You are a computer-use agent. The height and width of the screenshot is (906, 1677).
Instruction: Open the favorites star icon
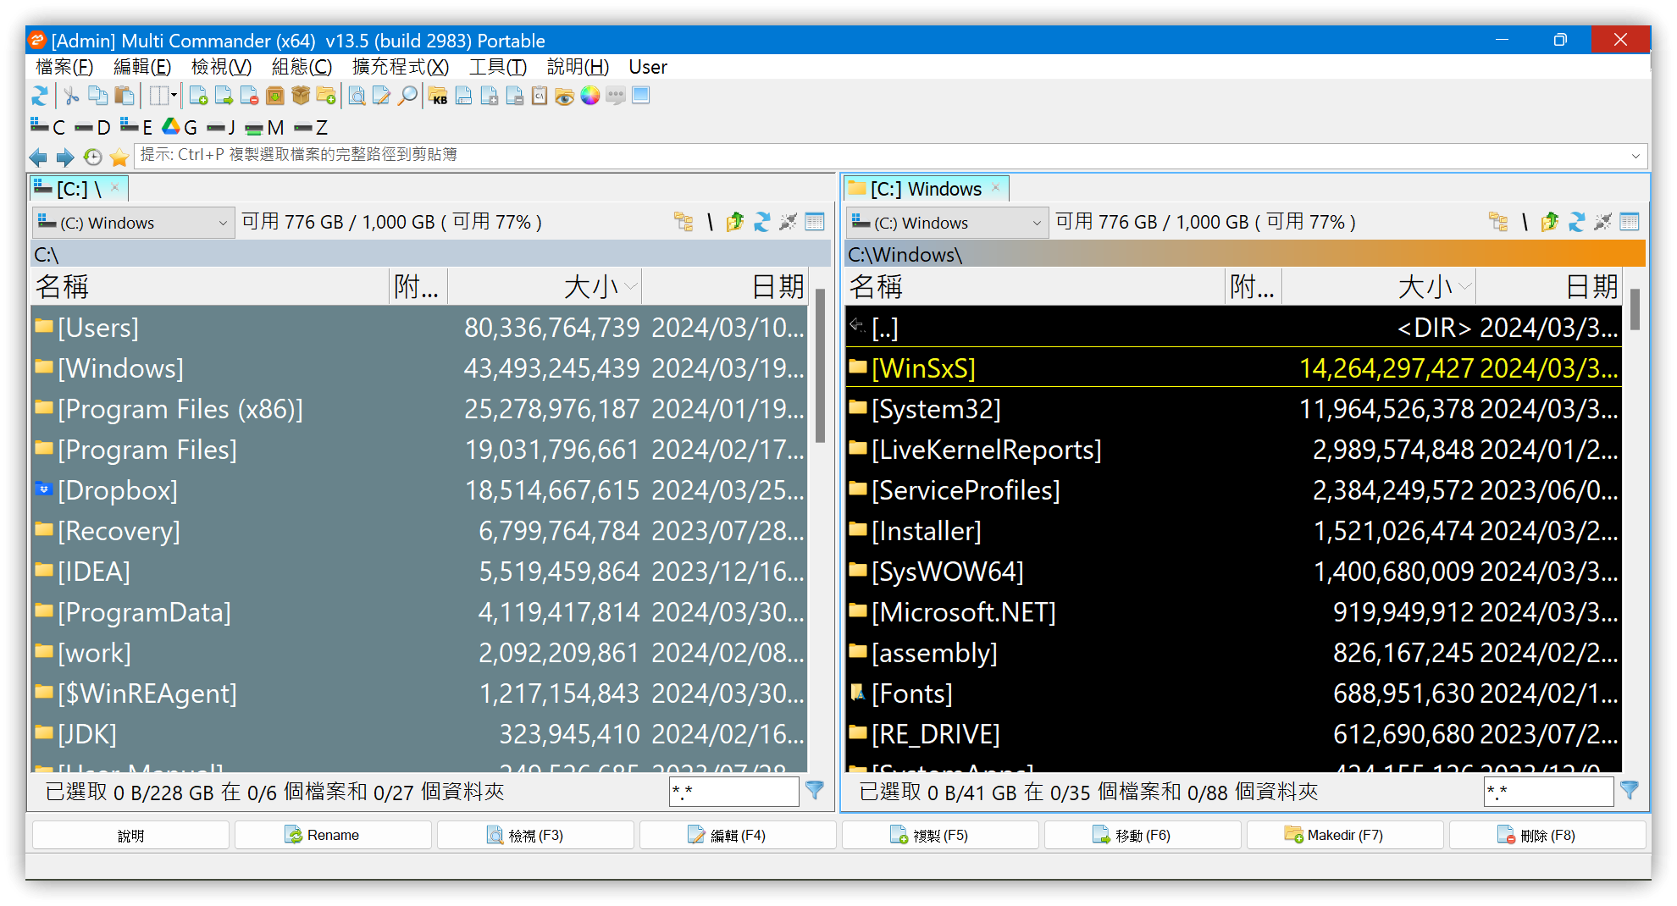click(119, 157)
